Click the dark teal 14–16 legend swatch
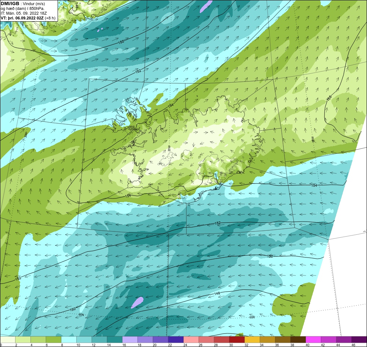The width and height of the screenshot is (367, 347). [x=115, y=340]
